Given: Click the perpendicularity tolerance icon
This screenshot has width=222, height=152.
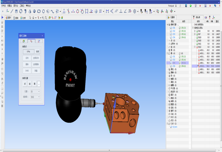Looking at the screenshot, I should pyautogui.click(x=121, y=11).
